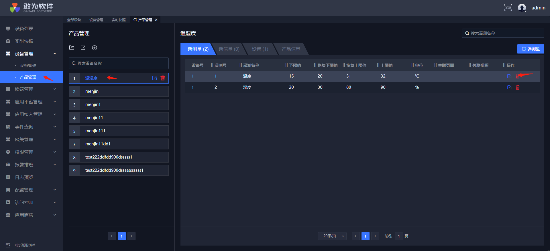Click the new folder icon under 产品管理

click(x=72, y=48)
